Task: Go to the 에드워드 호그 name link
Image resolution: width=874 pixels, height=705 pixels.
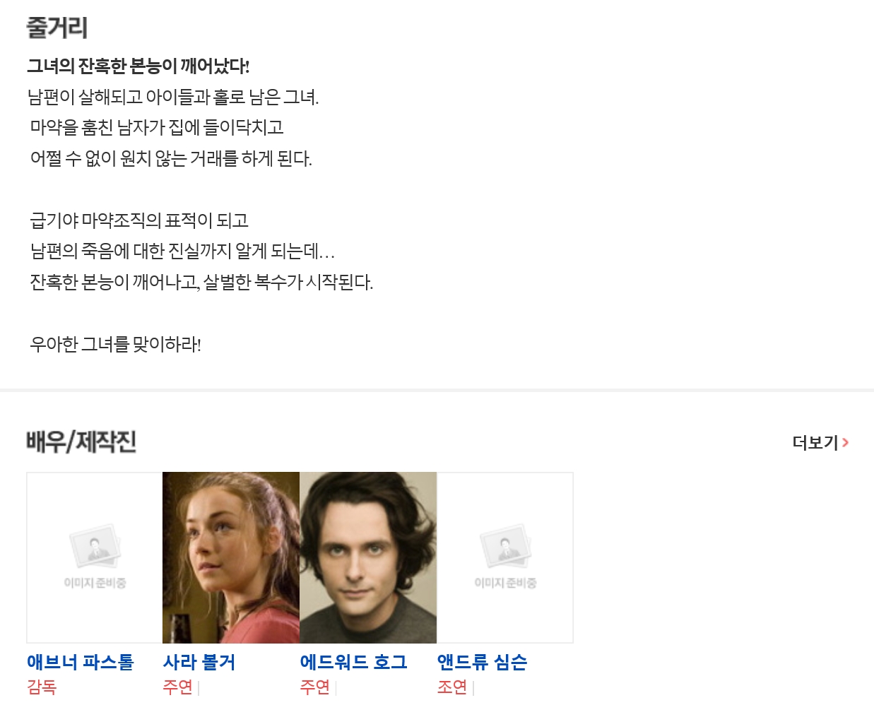Action: click(x=353, y=662)
